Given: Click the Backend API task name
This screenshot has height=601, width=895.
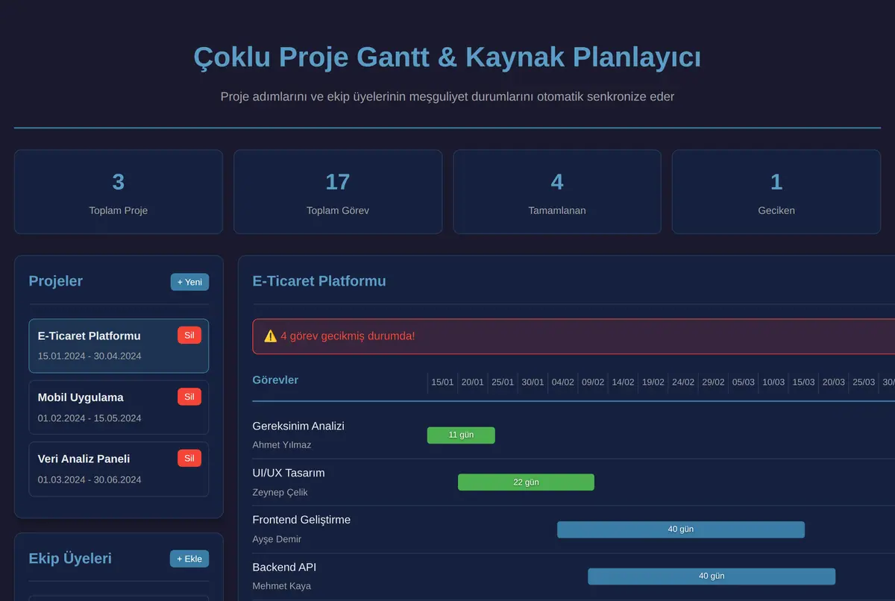Looking at the screenshot, I should click(284, 567).
